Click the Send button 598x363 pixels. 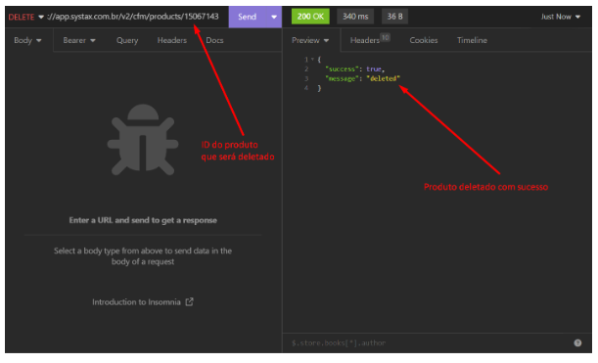pos(248,17)
